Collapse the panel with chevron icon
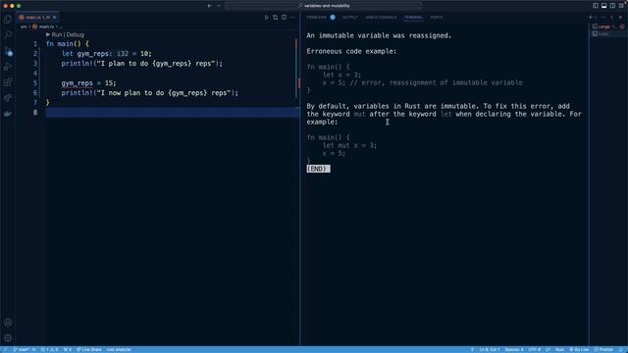 pos(612,18)
